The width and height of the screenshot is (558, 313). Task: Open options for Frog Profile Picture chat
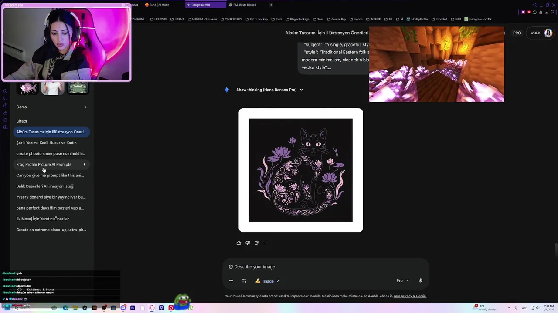tap(84, 165)
